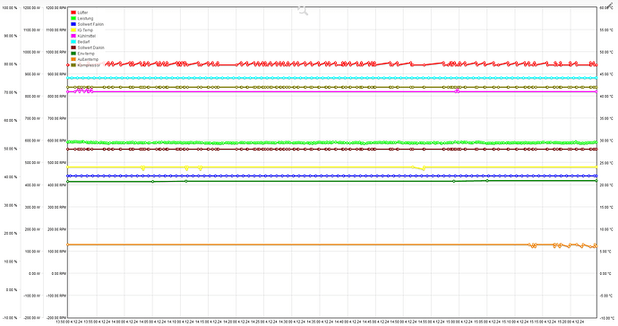This screenshot has width=618, height=326.
Task: Toggle the IQ Temp legend label
Action: 85,30
